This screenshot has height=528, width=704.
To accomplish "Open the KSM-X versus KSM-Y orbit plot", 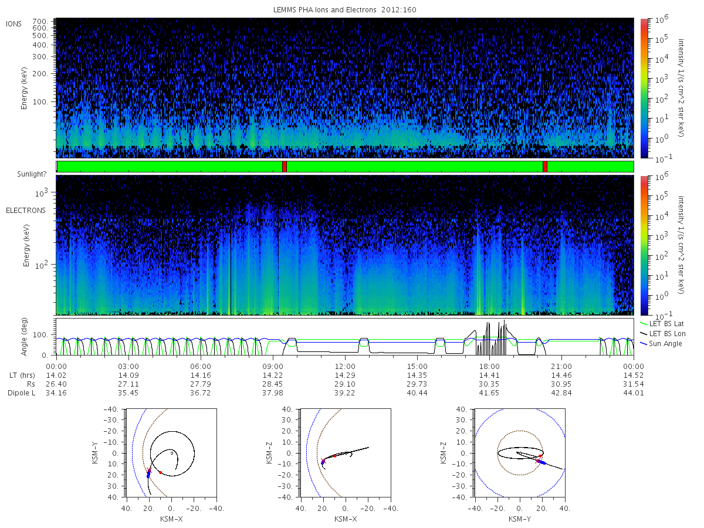I will coord(171,453).
